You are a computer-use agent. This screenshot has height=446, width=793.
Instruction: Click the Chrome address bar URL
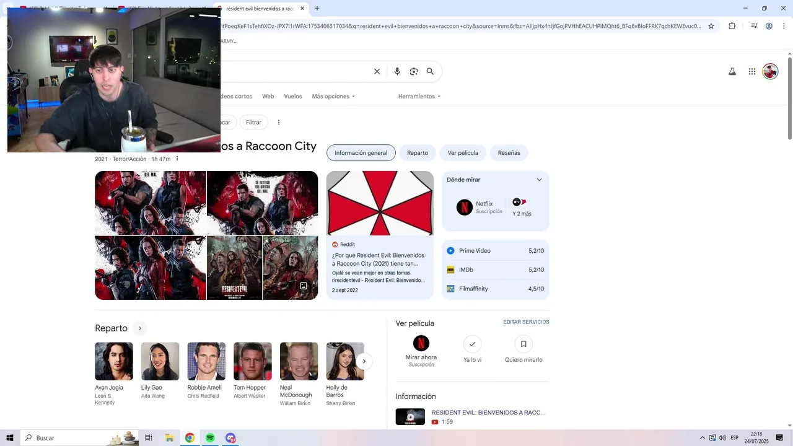461,26
